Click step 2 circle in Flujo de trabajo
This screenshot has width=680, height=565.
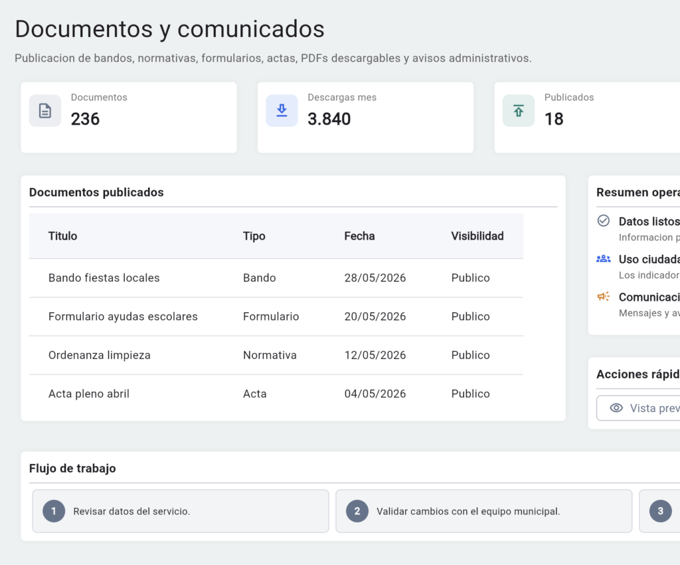tap(357, 511)
